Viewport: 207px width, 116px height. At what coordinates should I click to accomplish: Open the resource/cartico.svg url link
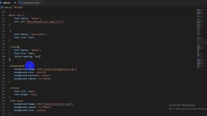coord(57,104)
